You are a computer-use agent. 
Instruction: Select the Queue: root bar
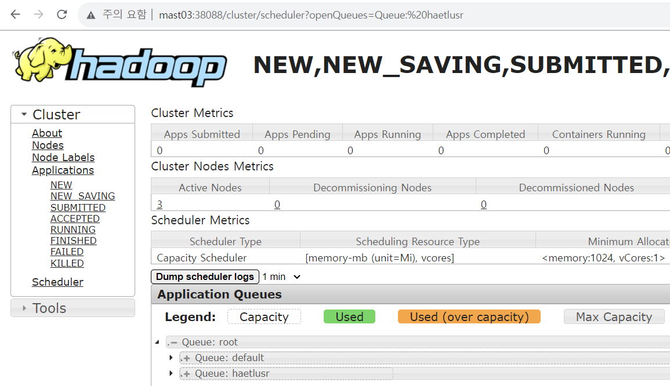(x=418, y=342)
